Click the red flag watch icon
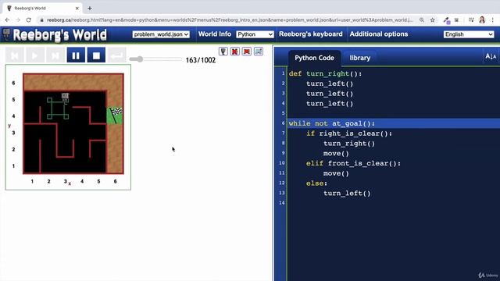Screen dimensions: 500x281 pyautogui.click(x=247, y=52)
